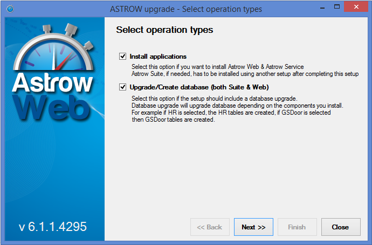The image size is (372, 245).
Task: Click the maximize window button
Action: tap(336, 8)
